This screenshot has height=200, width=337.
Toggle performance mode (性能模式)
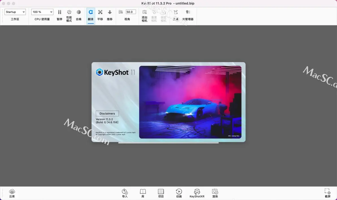tap(69, 16)
